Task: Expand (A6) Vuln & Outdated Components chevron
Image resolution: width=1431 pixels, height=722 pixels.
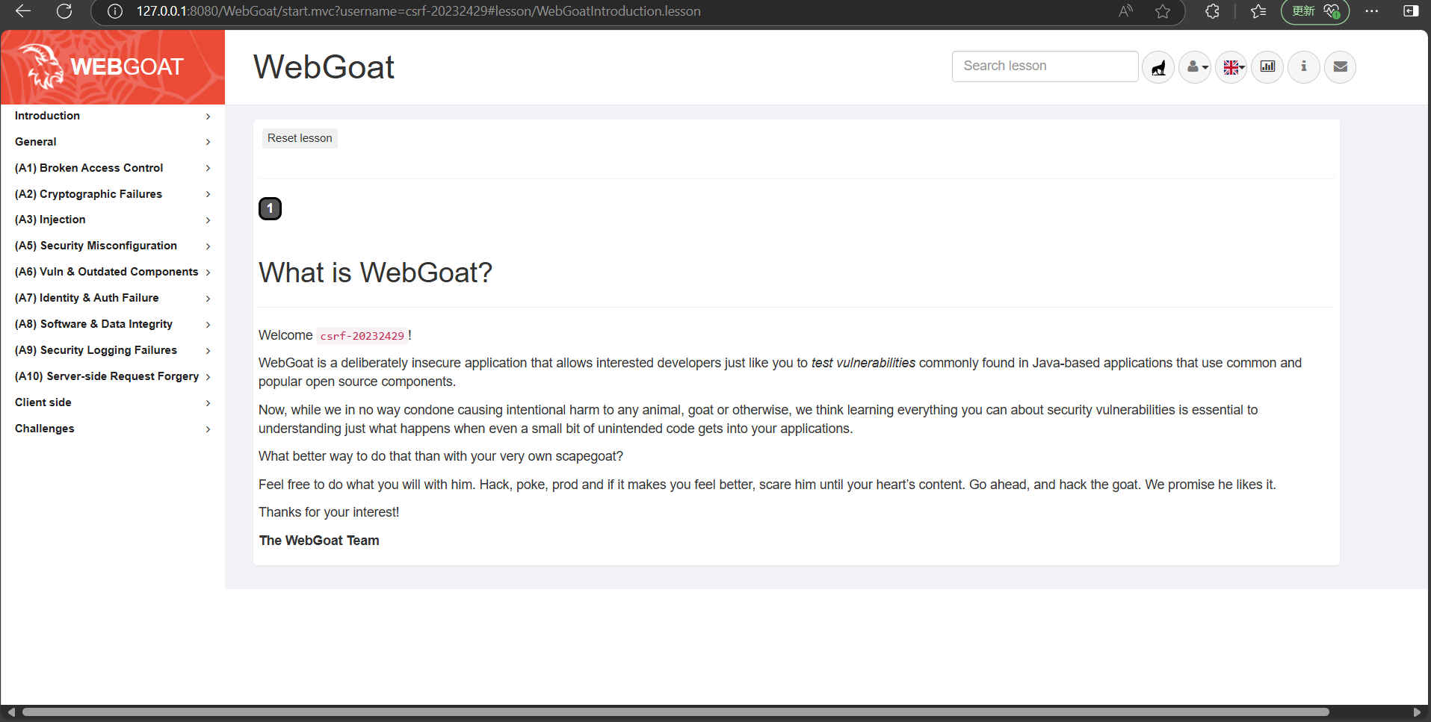Action: pos(208,273)
